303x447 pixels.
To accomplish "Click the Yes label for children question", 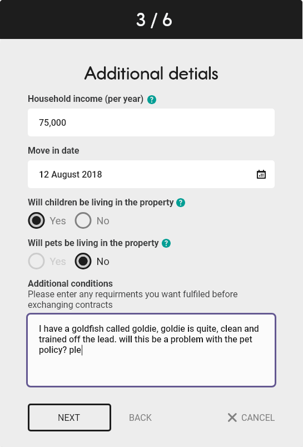I will coord(58,221).
